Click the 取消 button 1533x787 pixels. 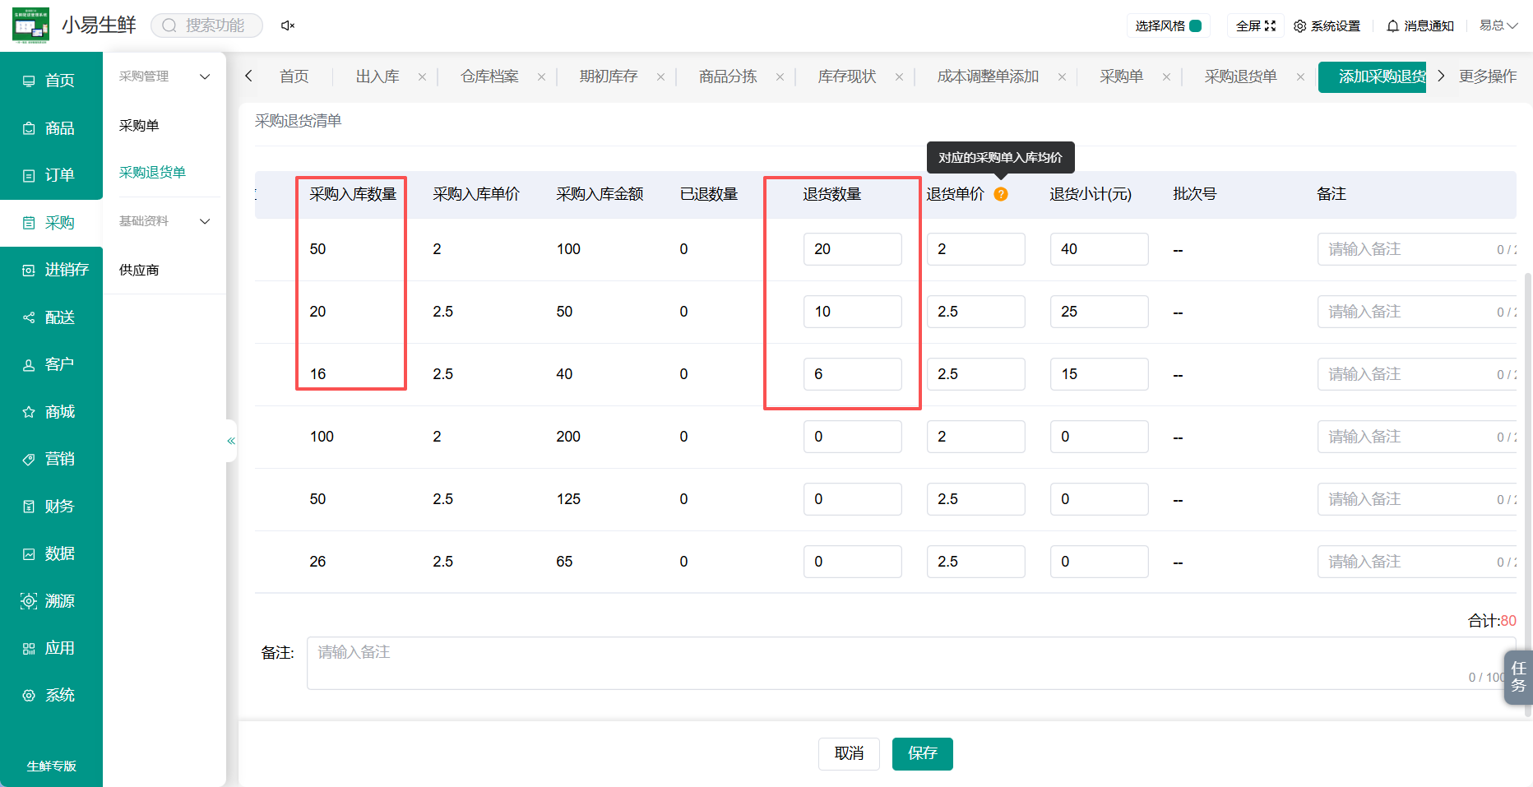tap(849, 754)
